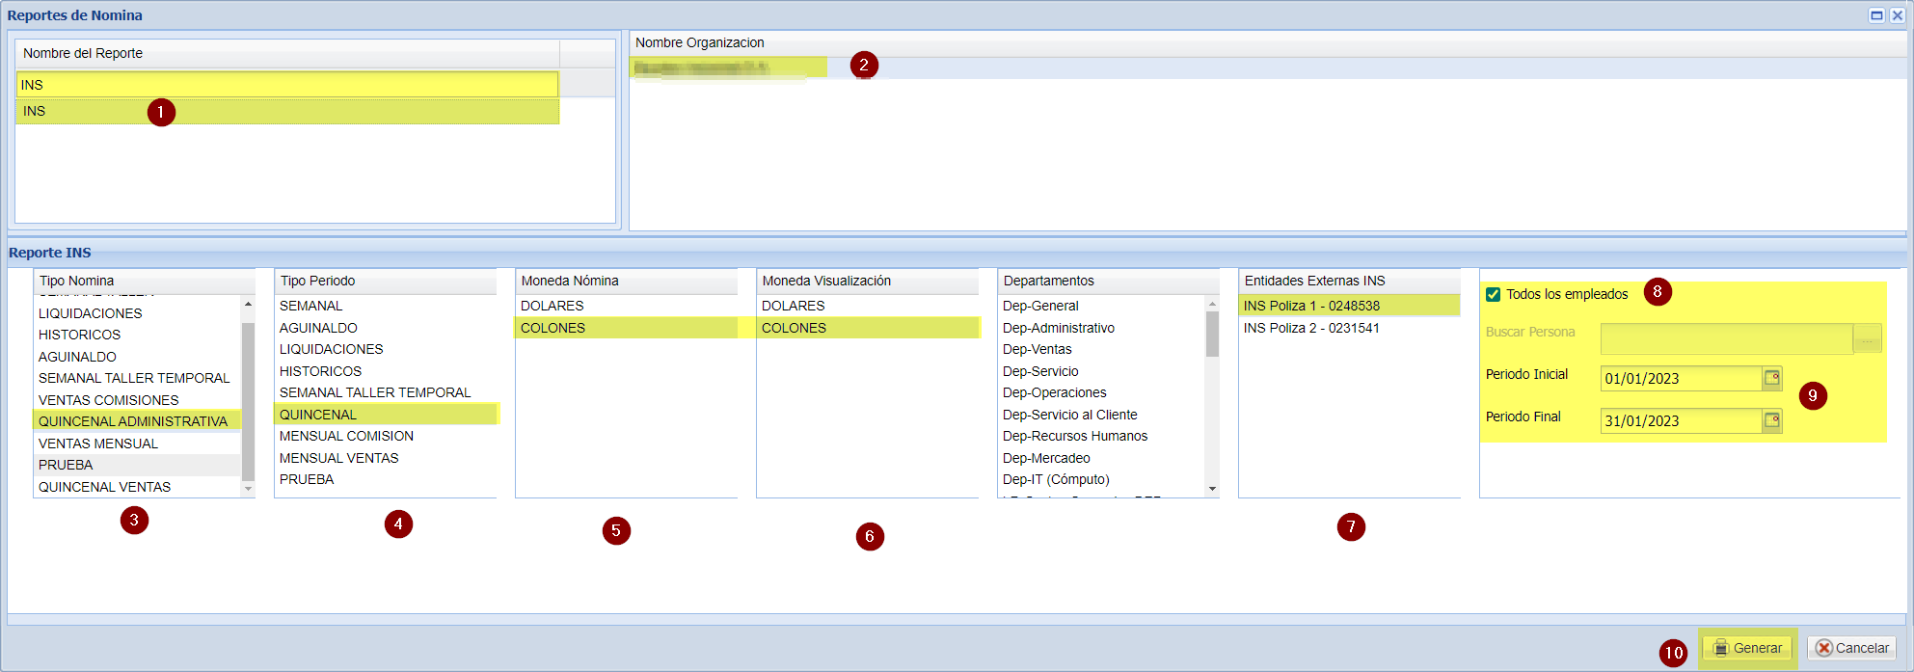This screenshot has height=672, width=1914.
Task: Click the Entidades Externas INS header
Action: 1350,281
